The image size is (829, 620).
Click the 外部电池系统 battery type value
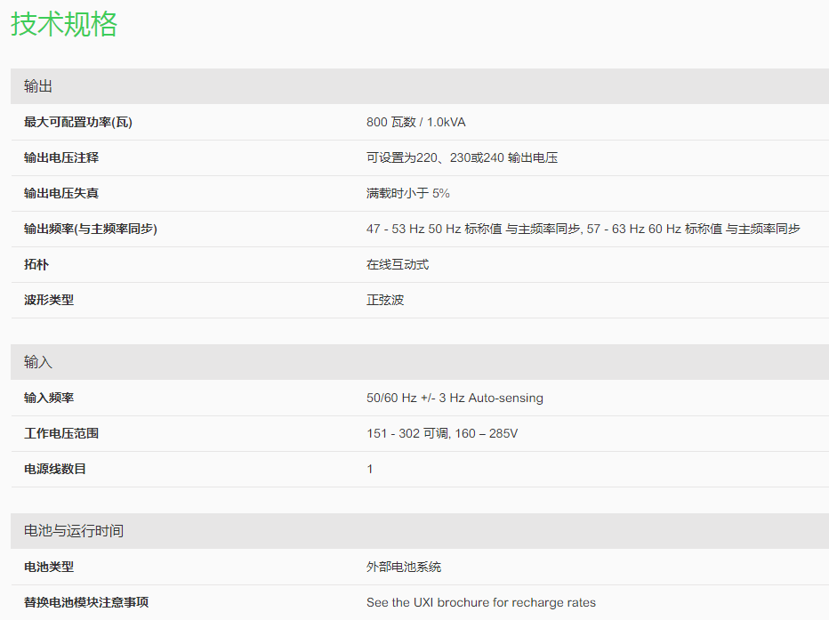point(404,567)
